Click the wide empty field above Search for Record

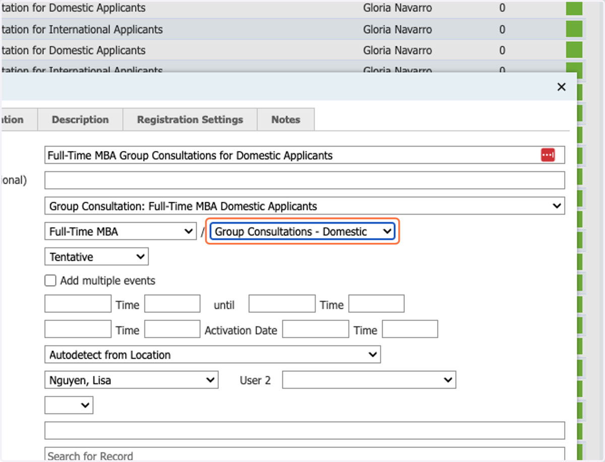pyautogui.click(x=305, y=430)
